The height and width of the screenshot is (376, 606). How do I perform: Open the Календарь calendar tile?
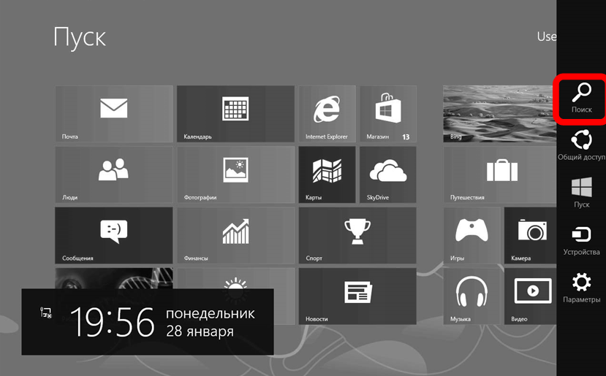[235, 113]
